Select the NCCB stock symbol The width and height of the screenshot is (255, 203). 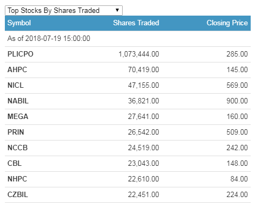point(17,148)
